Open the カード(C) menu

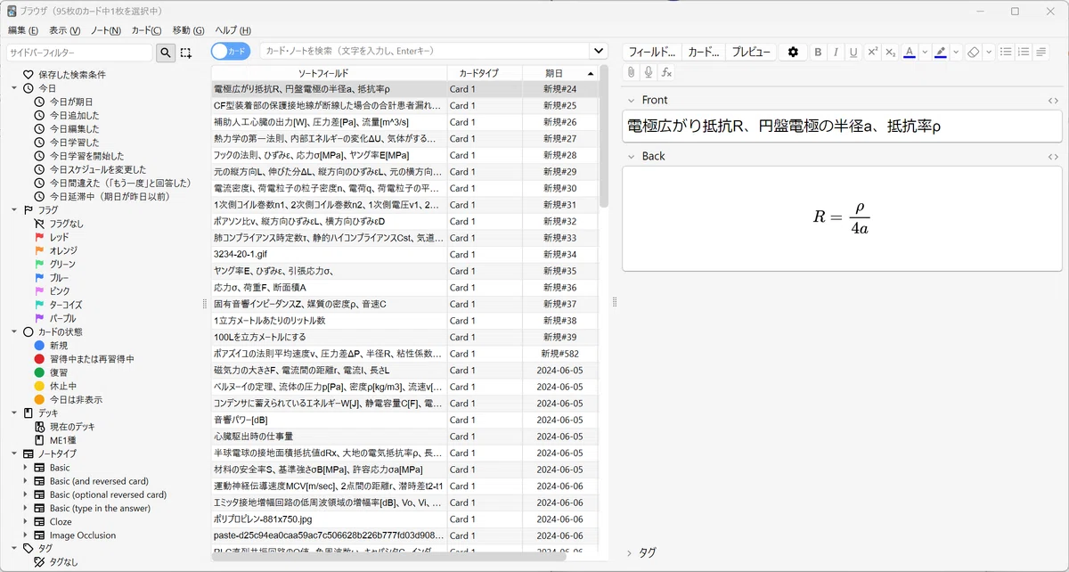[x=147, y=30]
